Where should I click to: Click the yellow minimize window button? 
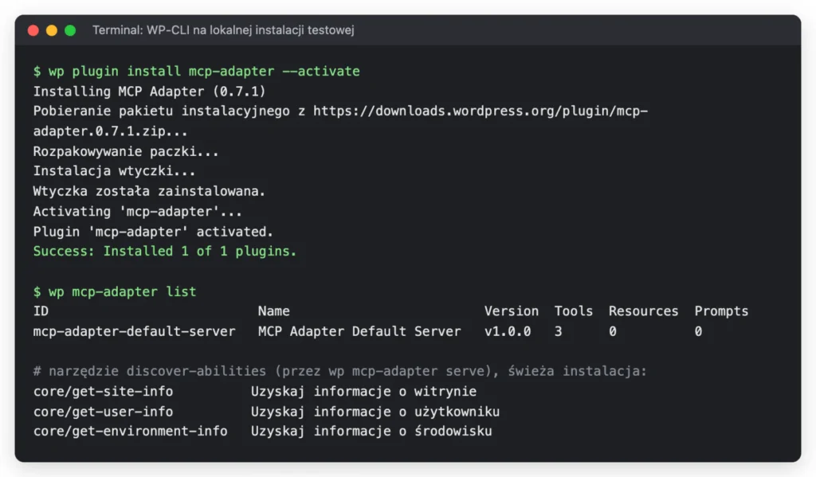click(x=52, y=31)
